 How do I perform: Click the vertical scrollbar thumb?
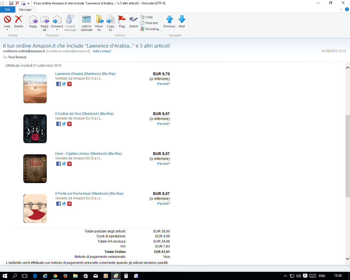(x=348, y=156)
